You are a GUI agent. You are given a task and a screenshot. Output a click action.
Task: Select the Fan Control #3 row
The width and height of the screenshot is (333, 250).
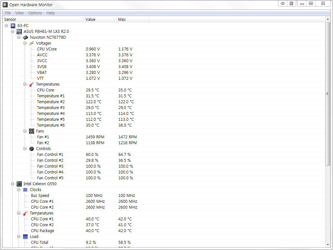(164, 166)
